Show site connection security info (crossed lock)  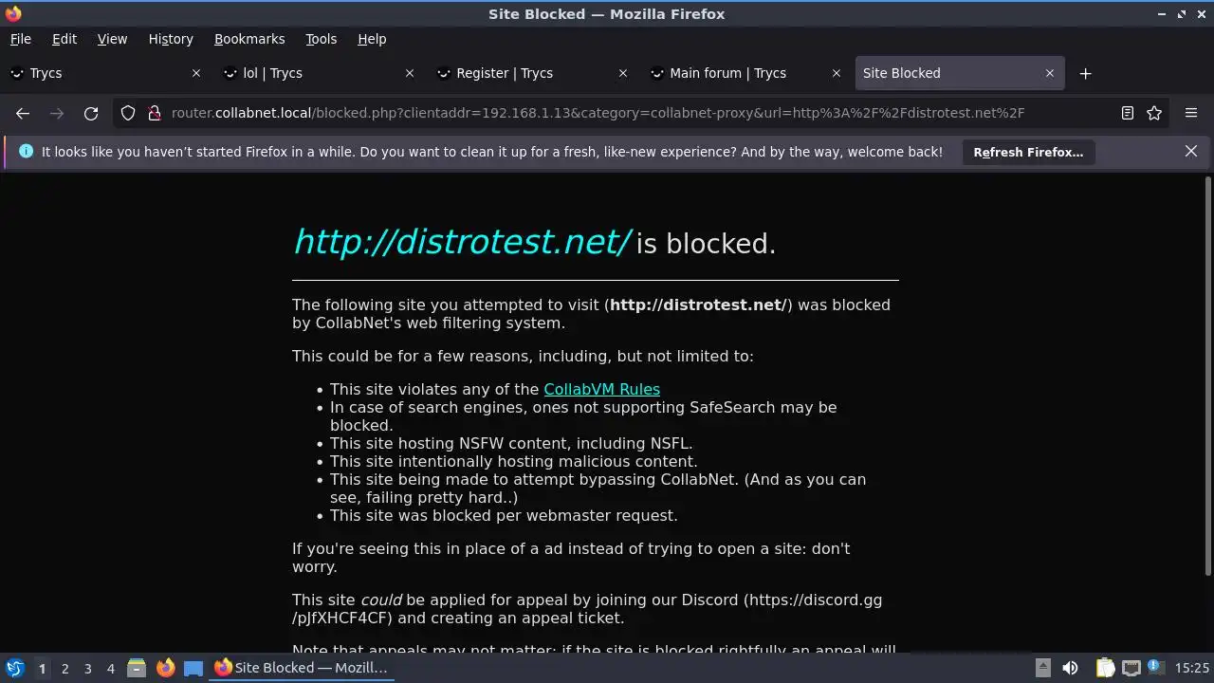[154, 113]
